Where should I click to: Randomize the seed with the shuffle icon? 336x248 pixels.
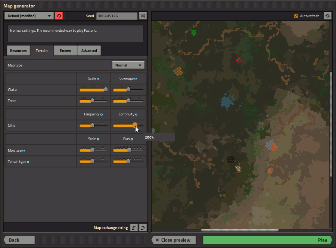click(x=143, y=16)
